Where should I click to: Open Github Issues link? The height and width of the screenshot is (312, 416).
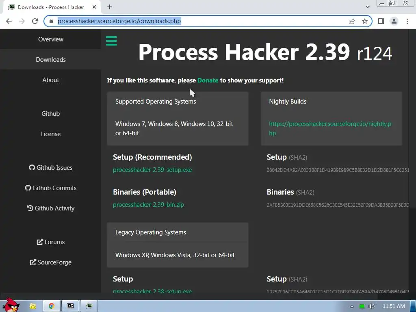pos(51,168)
